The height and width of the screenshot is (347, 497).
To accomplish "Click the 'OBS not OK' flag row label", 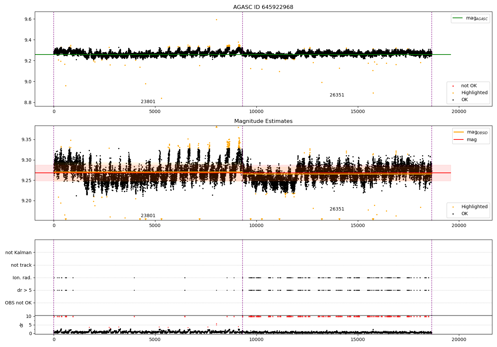I will (x=18, y=303).
